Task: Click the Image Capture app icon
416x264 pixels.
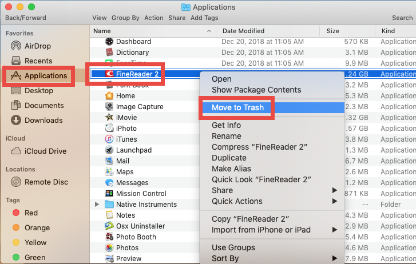Action: click(x=109, y=106)
